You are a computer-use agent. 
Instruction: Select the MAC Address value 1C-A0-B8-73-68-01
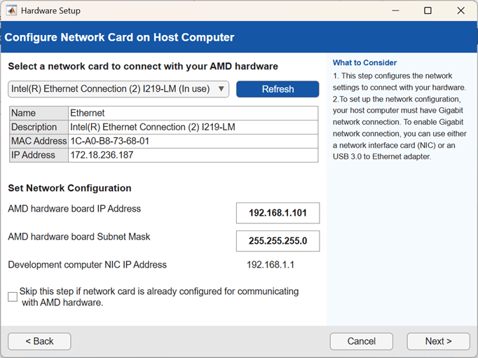tap(110, 141)
